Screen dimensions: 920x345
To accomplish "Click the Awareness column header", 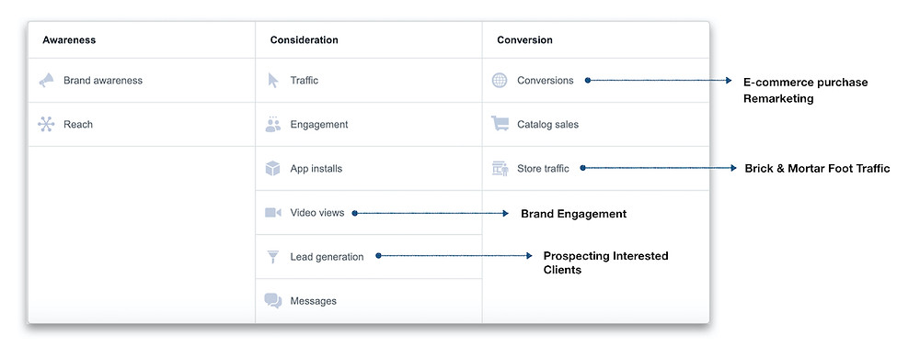I will 69,40.
